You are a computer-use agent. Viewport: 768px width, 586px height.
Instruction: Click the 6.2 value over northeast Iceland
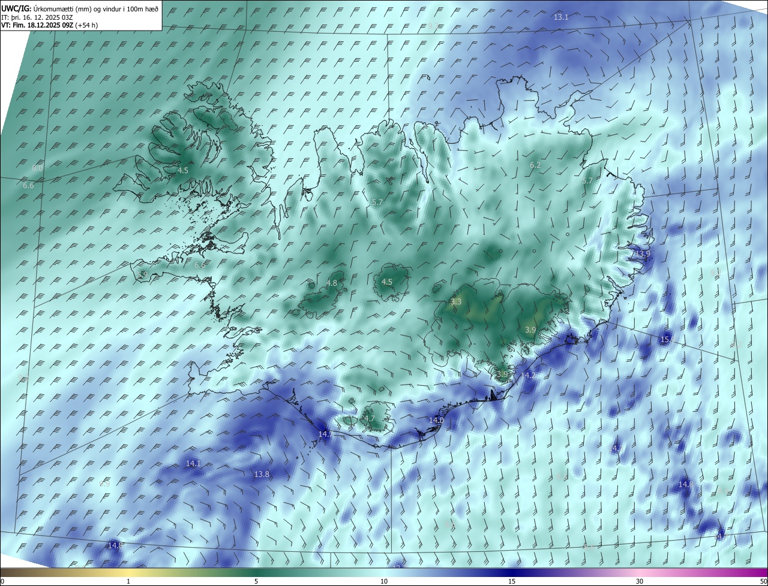click(x=535, y=165)
